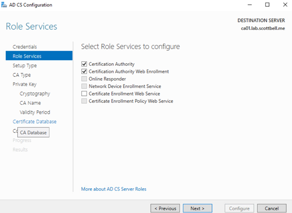Maximize the AD CS Configuration window
292x213 pixels.
coord(267,5)
